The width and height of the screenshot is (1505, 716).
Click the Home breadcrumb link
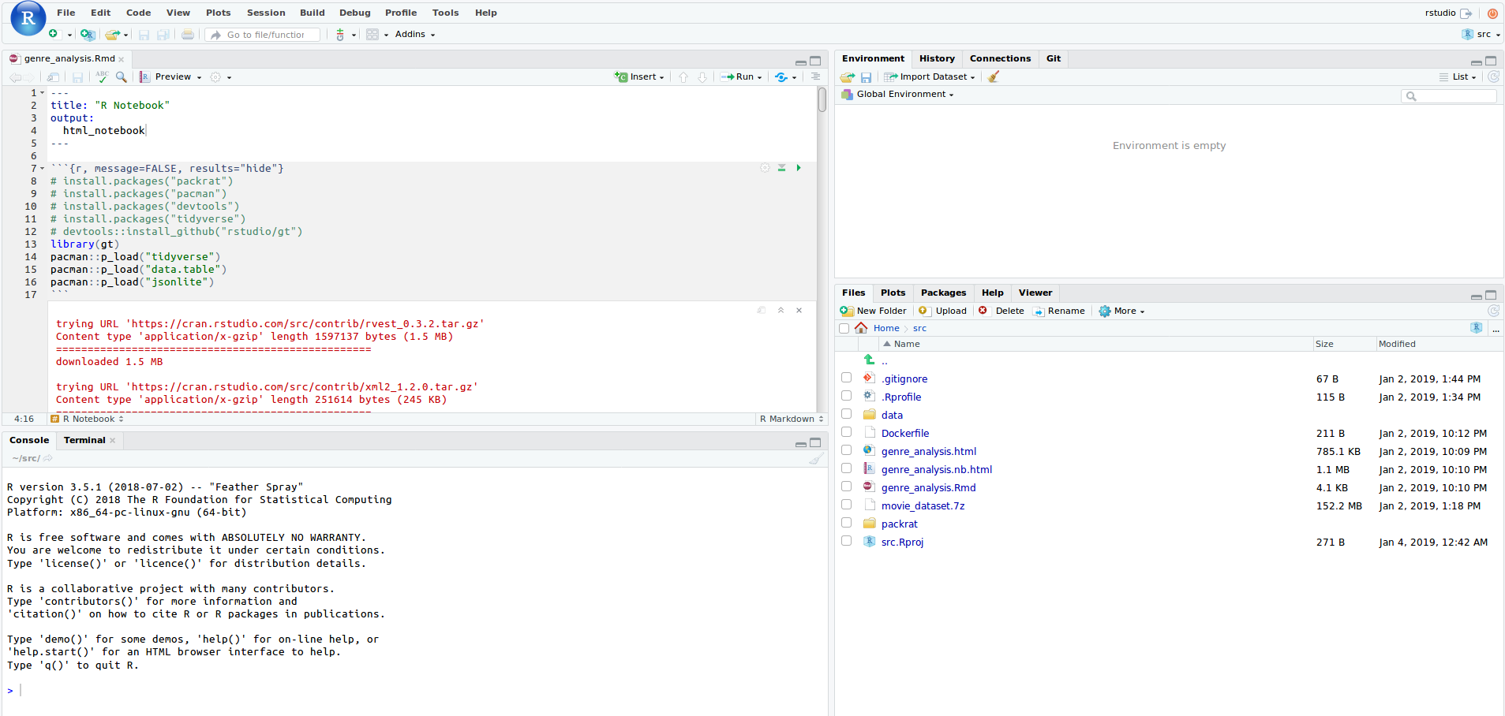885,328
